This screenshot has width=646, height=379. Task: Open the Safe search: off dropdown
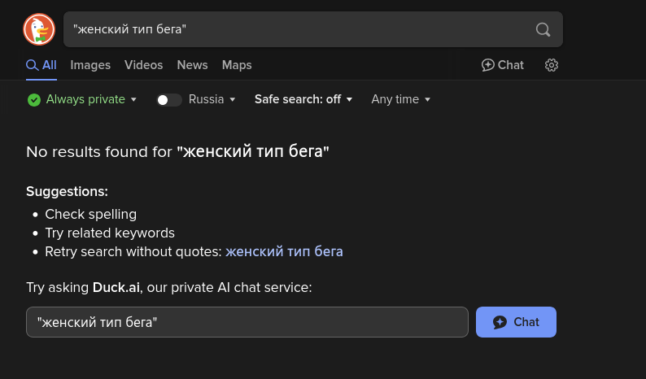(x=303, y=99)
